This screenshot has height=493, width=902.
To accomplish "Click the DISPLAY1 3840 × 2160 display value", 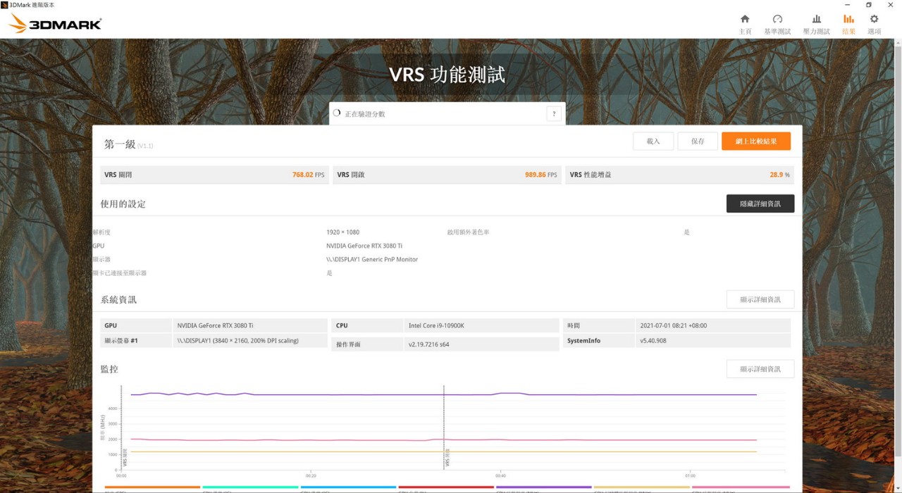I will coord(238,341).
